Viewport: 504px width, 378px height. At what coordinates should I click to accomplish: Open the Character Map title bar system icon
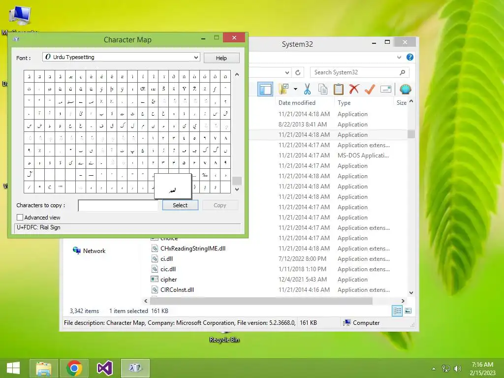coord(16,39)
